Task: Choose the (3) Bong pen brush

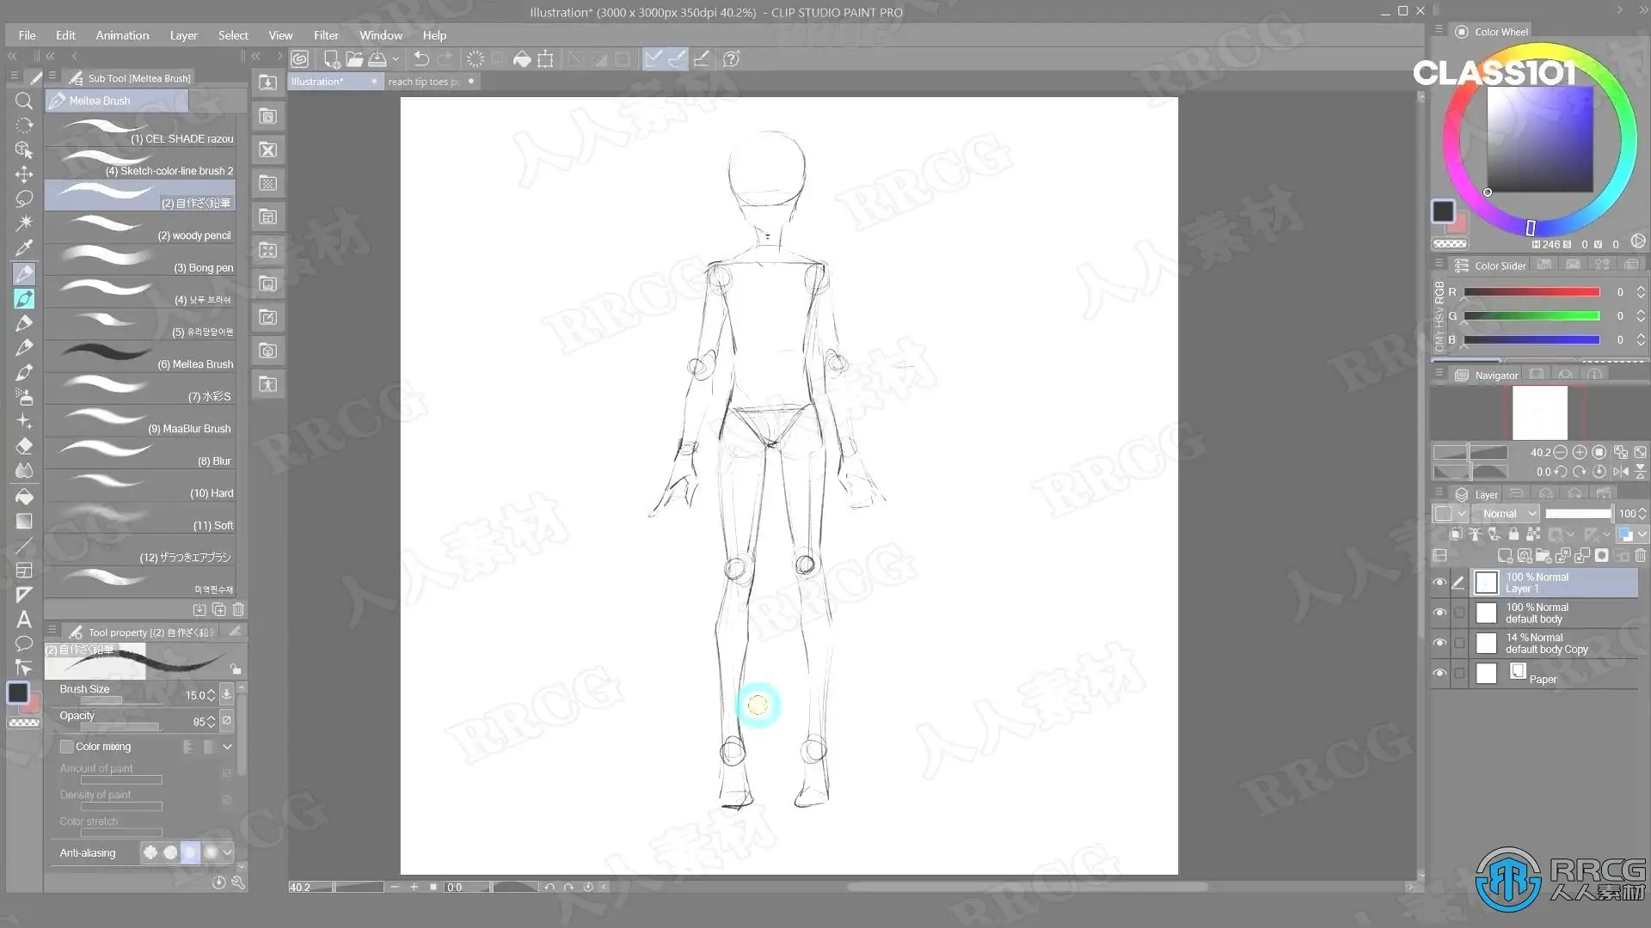Action: tap(139, 260)
